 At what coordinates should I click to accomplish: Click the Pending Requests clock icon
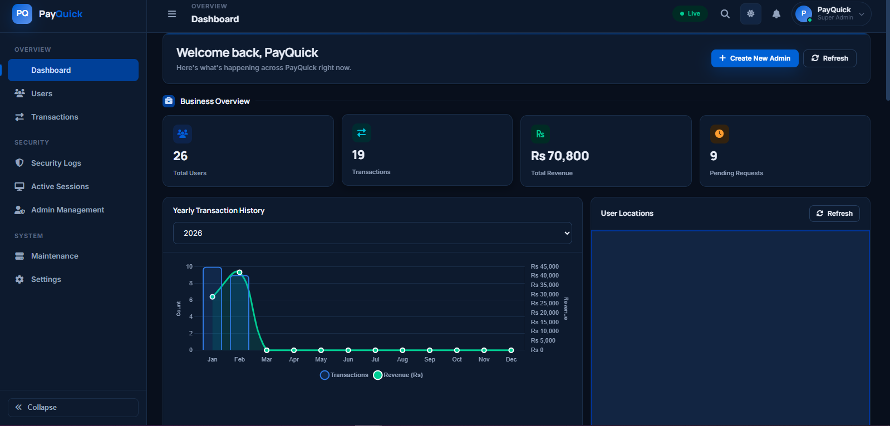719,133
